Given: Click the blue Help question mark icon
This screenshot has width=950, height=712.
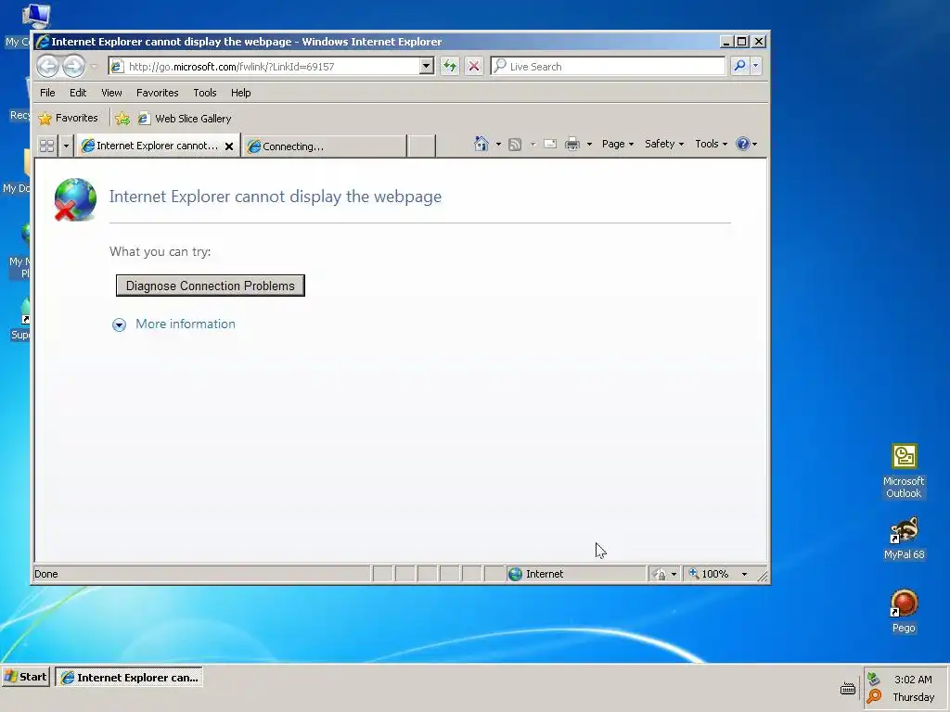Looking at the screenshot, I should tap(743, 144).
